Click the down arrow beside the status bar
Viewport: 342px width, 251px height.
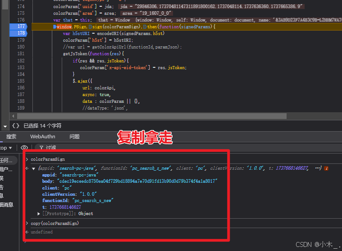pyautogui.click(x=5, y=126)
